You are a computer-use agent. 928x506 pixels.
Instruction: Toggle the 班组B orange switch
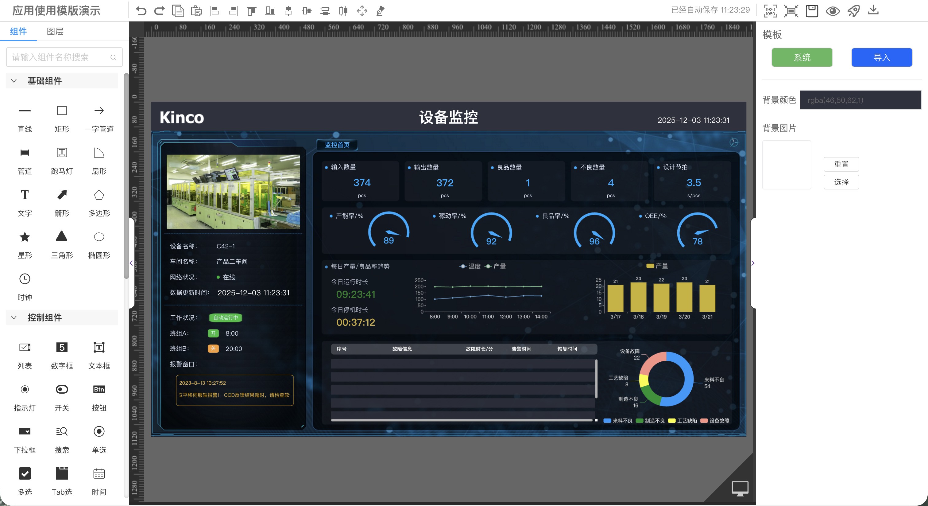pos(213,348)
